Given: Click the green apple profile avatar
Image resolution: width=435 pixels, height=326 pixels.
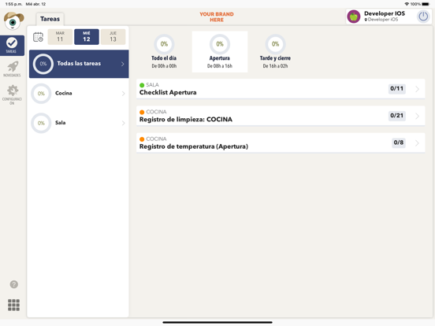Looking at the screenshot, I should (x=354, y=17).
